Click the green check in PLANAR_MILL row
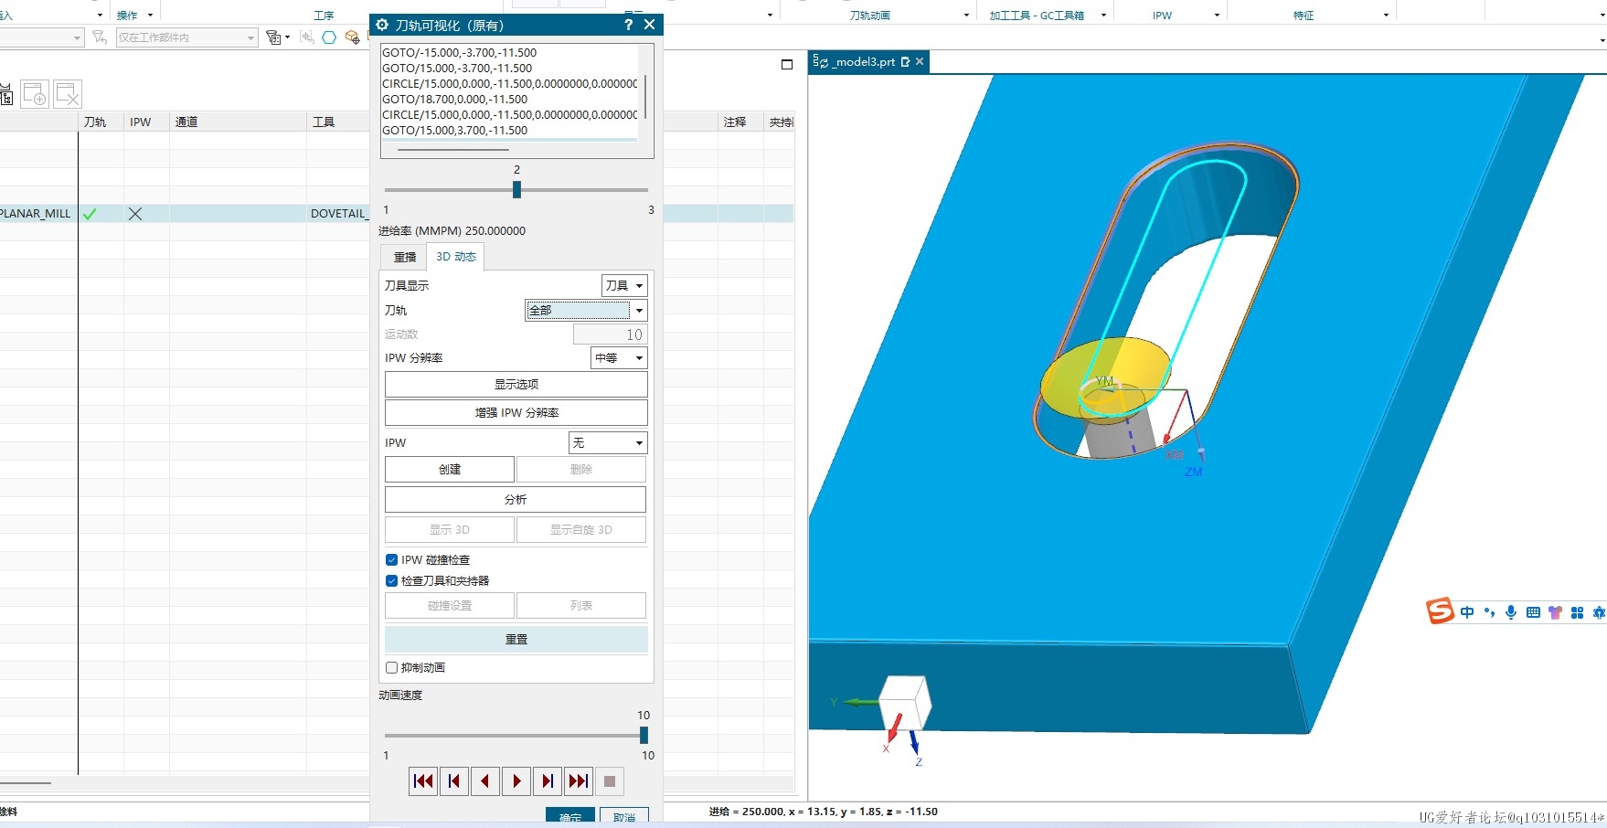 (x=90, y=214)
